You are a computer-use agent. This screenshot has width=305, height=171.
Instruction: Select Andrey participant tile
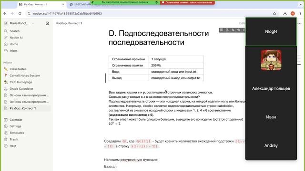pyautogui.click(x=271, y=145)
